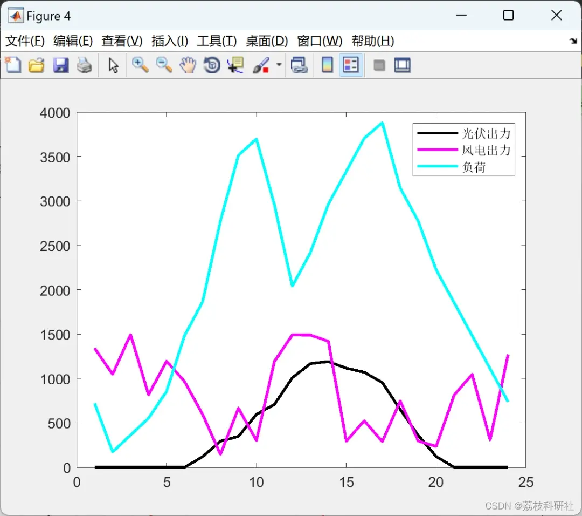Toggle the Data Cursor tool
582x516 pixels.
[x=235, y=65]
